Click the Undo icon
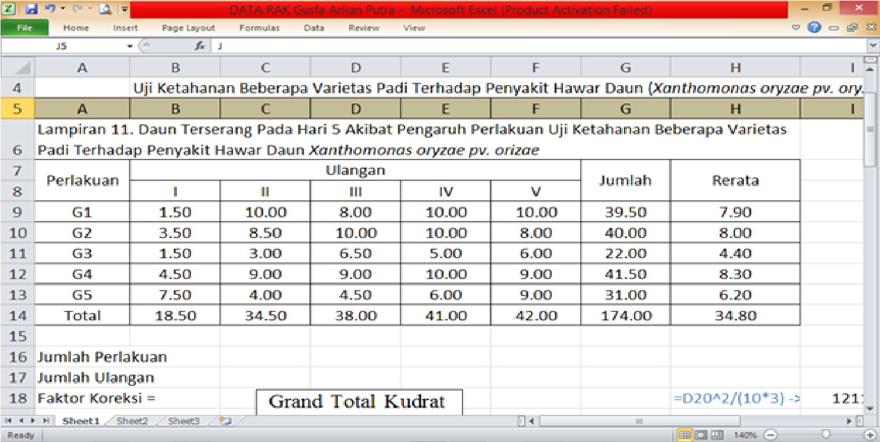This screenshot has height=442, width=880. pyautogui.click(x=50, y=8)
